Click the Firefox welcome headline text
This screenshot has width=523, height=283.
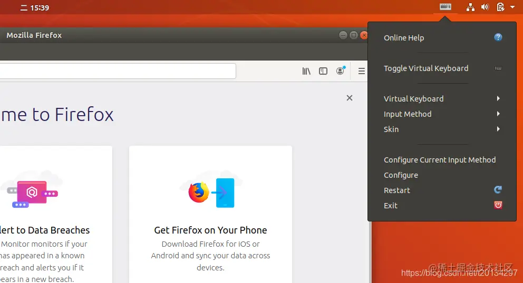tap(57, 114)
